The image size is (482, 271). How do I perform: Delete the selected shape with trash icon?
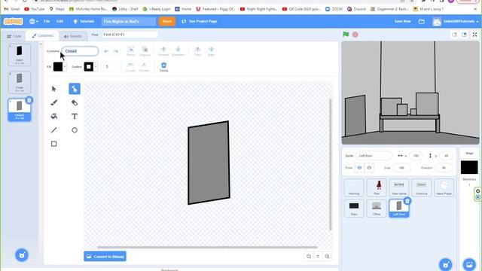pyautogui.click(x=164, y=67)
